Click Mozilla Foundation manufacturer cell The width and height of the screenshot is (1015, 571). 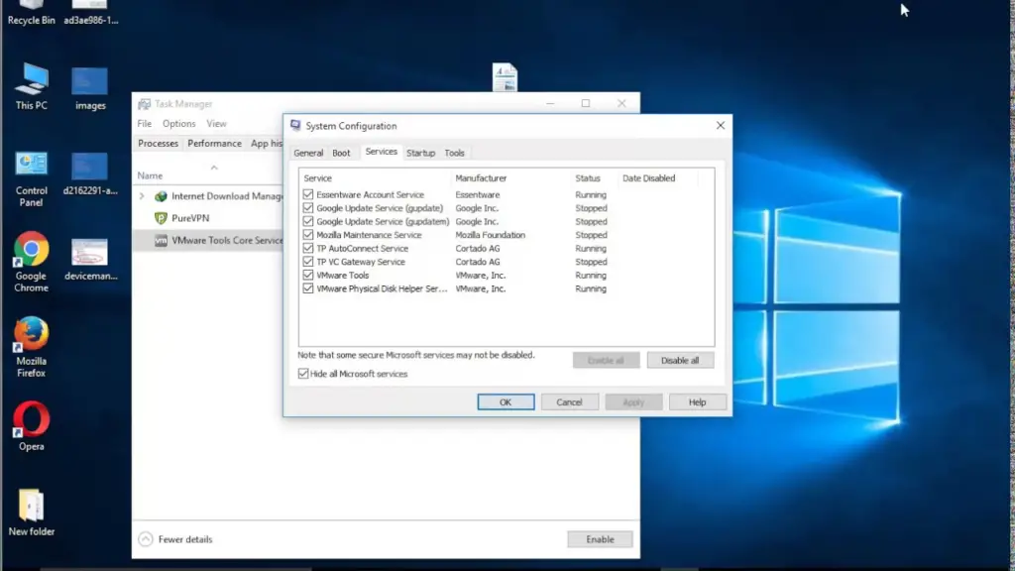490,235
